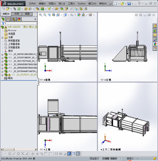The width and height of the screenshot is (158, 161).
Task: Open the DisplayManager color sphere tab
Action: 19,19
